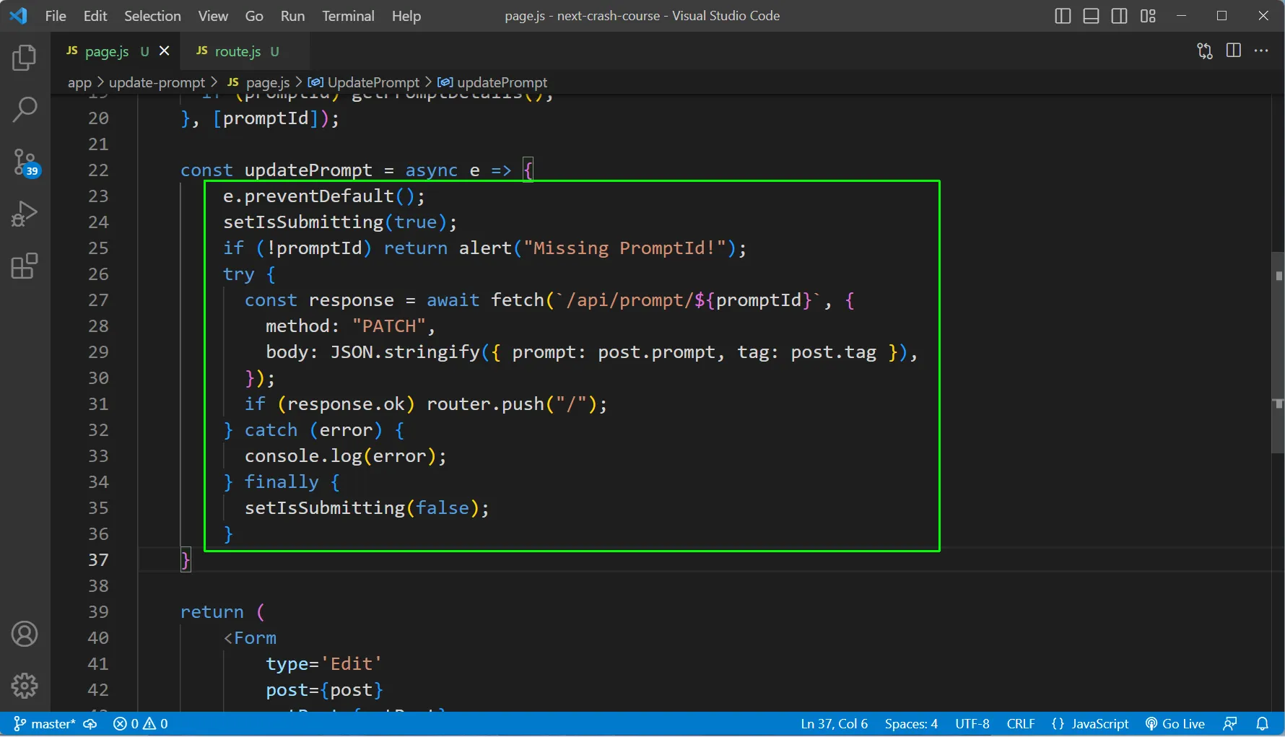Viewport: 1285px width, 737px height.
Task: Open the Manage gear settings icon
Action: coord(25,686)
